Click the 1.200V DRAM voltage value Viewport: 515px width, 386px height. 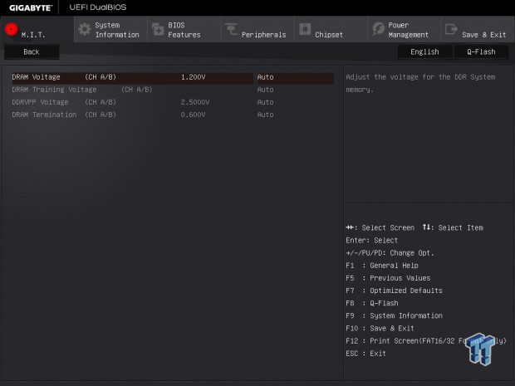pos(193,77)
